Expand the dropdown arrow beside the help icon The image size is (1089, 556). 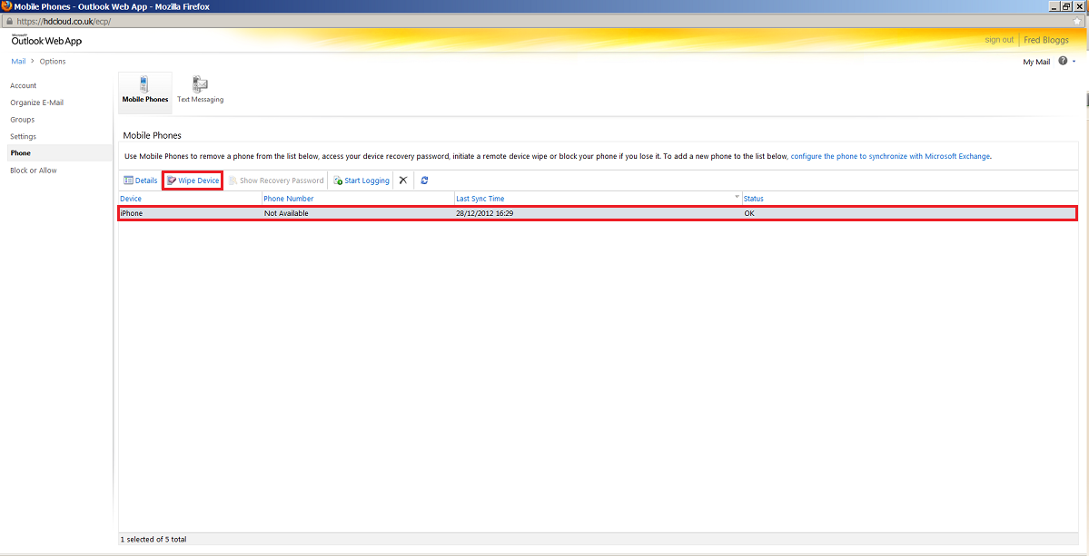click(1074, 62)
